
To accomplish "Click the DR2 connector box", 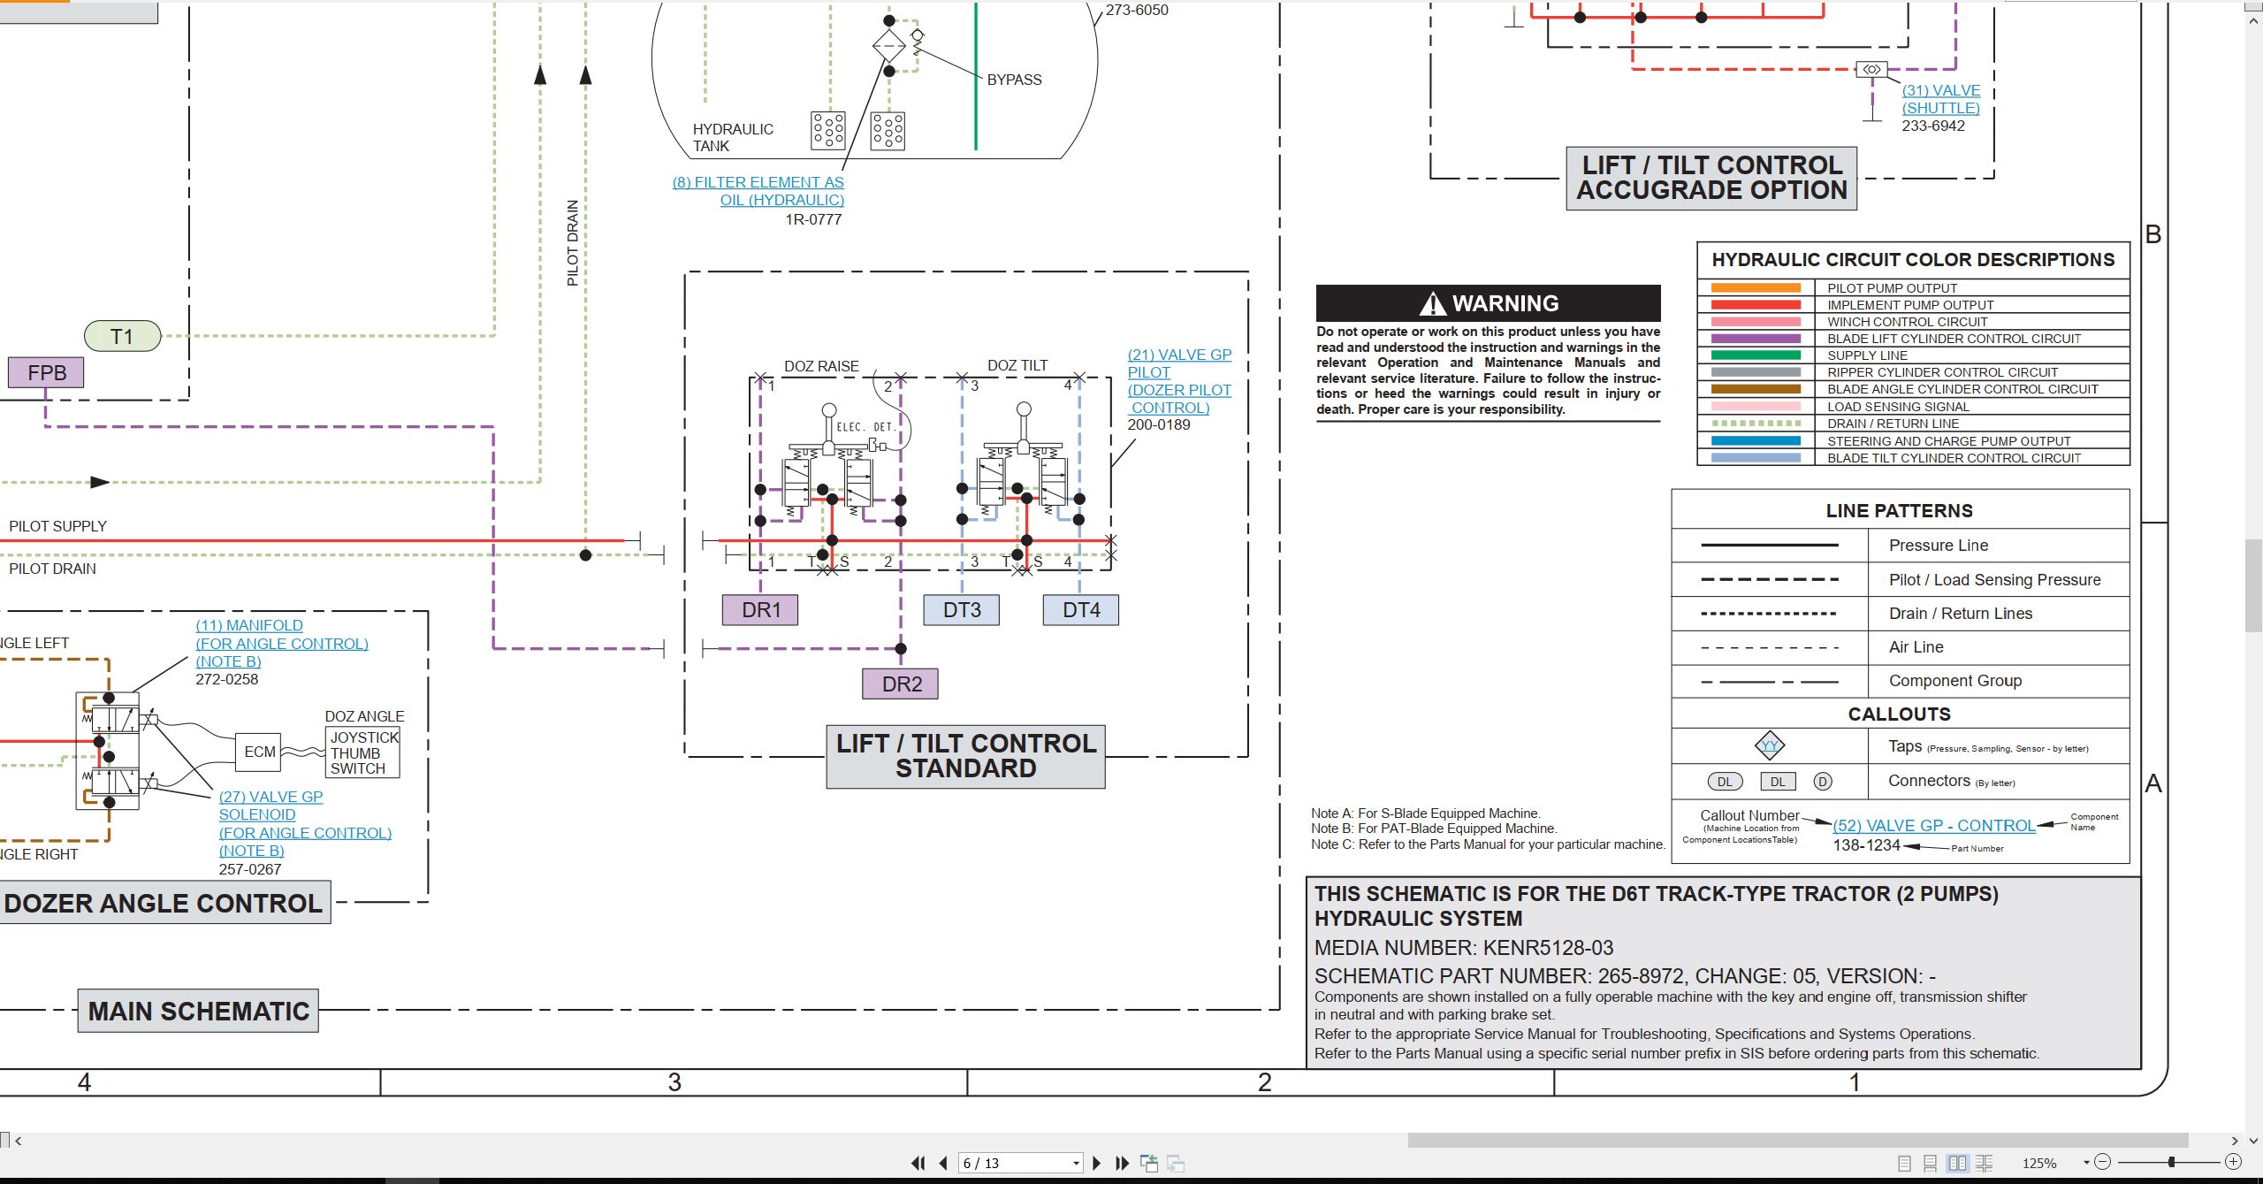I will pyautogui.click(x=901, y=684).
